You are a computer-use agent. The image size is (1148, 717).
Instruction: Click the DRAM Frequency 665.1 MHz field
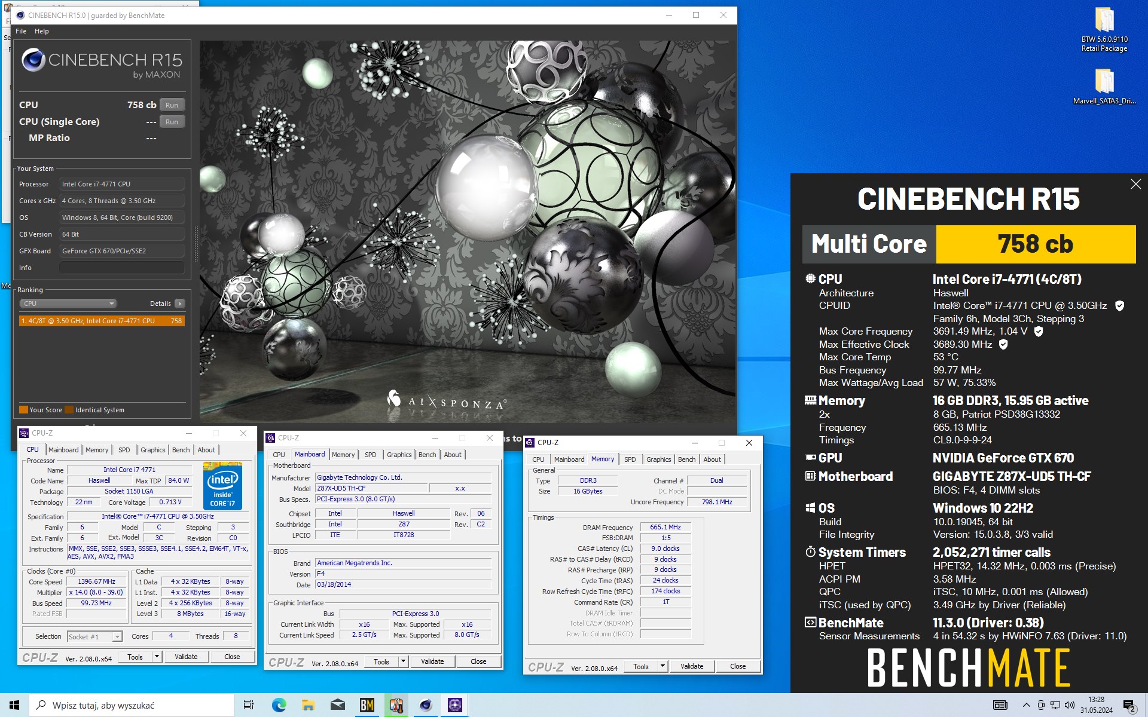(665, 527)
